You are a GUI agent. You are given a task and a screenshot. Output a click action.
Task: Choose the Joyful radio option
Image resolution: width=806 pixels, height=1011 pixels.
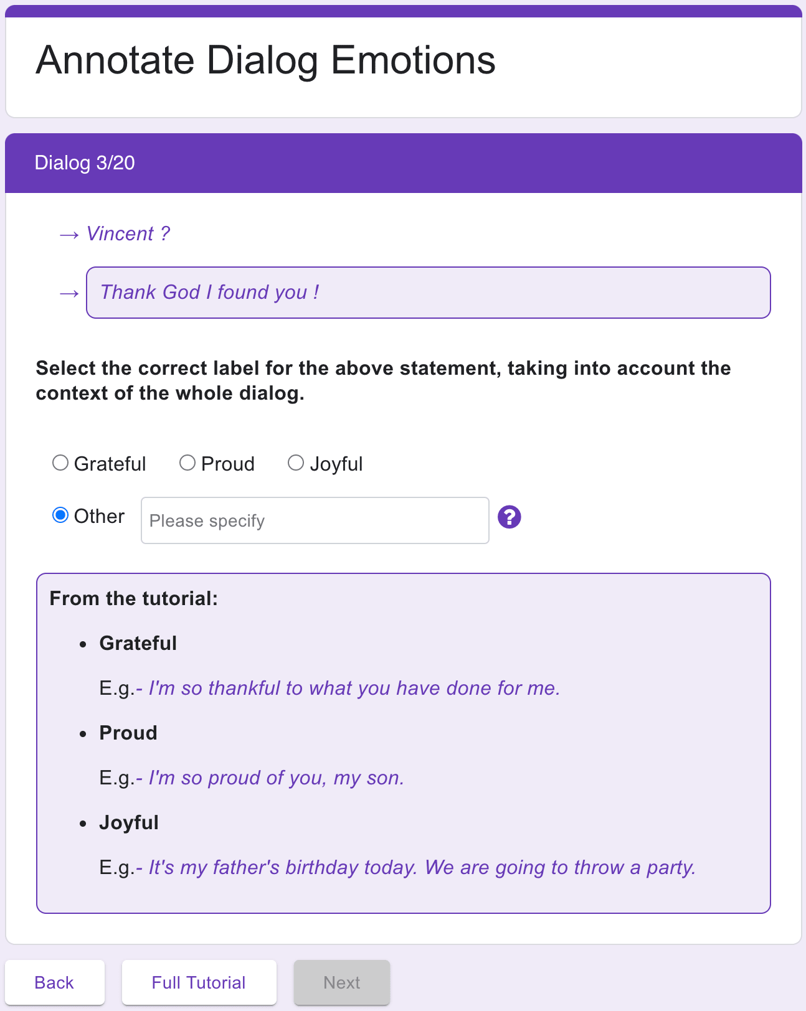tap(296, 463)
